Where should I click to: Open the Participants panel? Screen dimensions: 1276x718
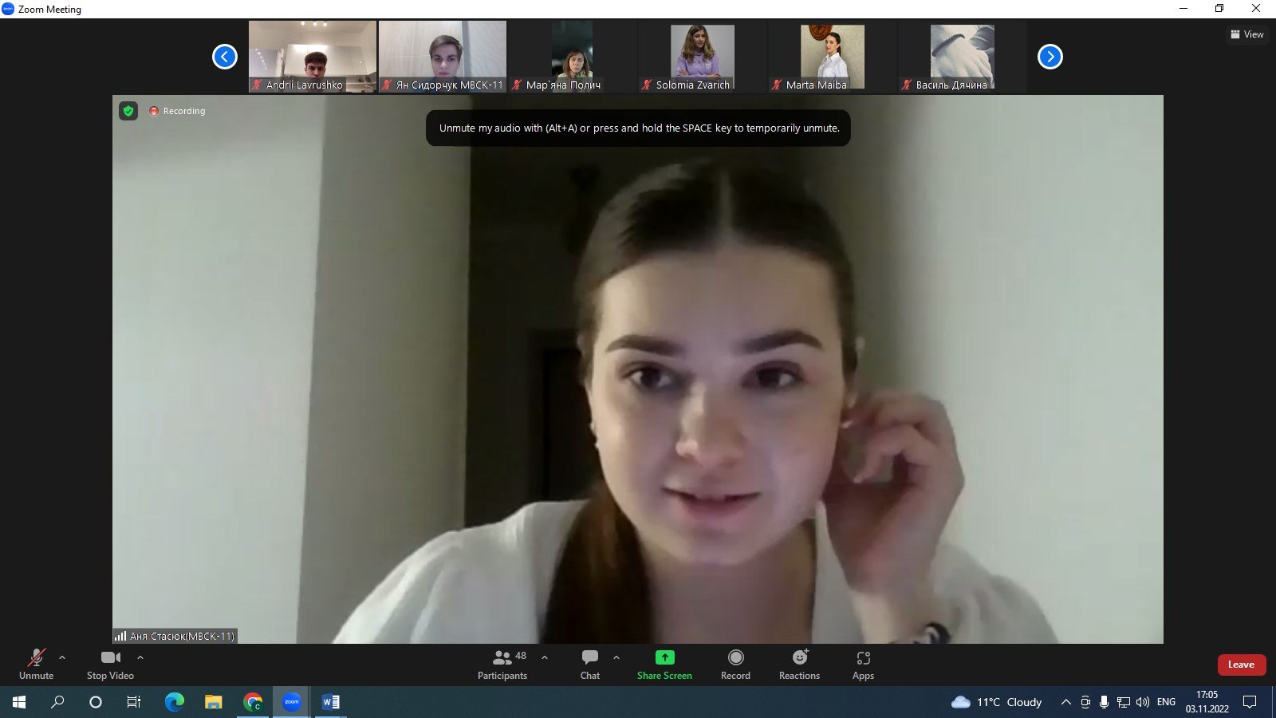point(502,665)
